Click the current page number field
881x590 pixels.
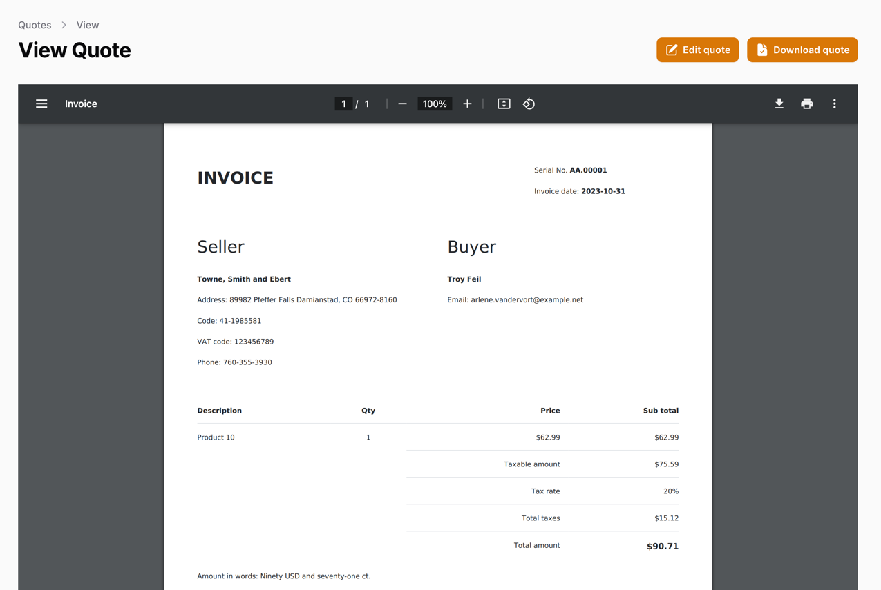tap(343, 104)
